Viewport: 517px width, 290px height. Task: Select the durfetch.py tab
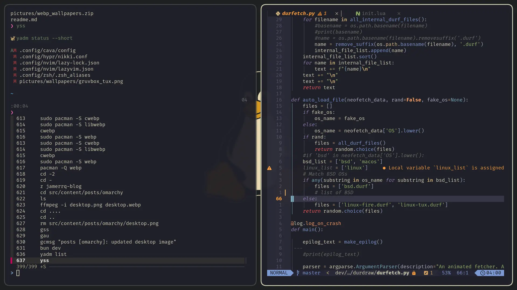298,13
